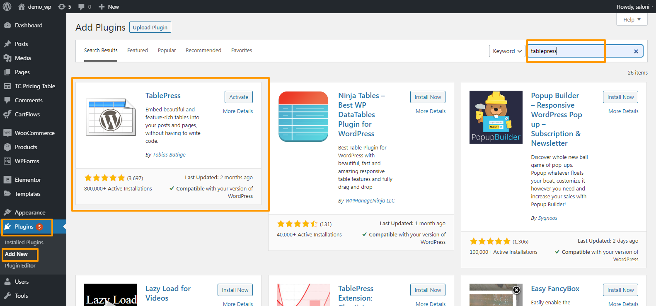Viewport: 656px width, 306px height.
Task: Open CartFlows in the sidebar
Action: click(27, 114)
